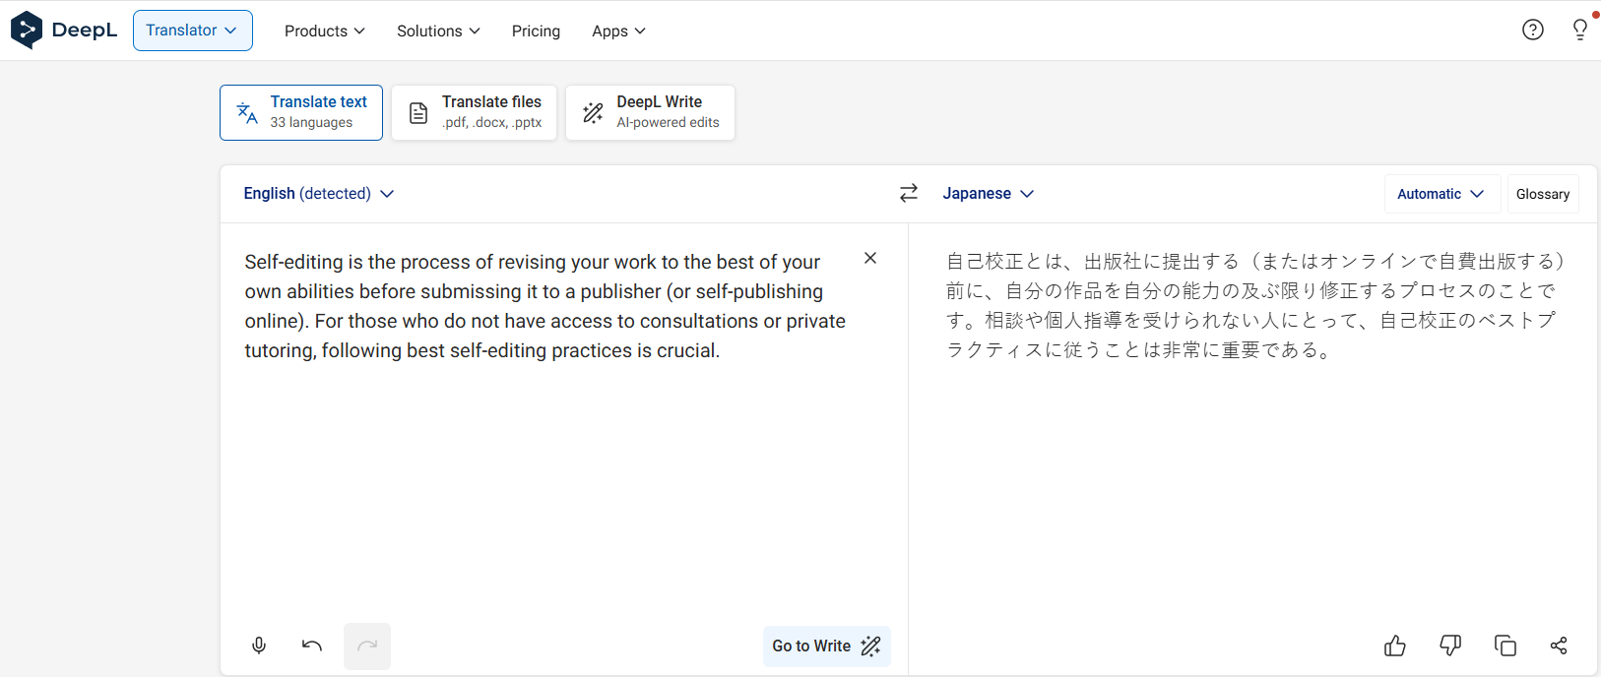Open the Automatic formality dropdown
Screen dimensions: 1601x677
tap(1441, 194)
